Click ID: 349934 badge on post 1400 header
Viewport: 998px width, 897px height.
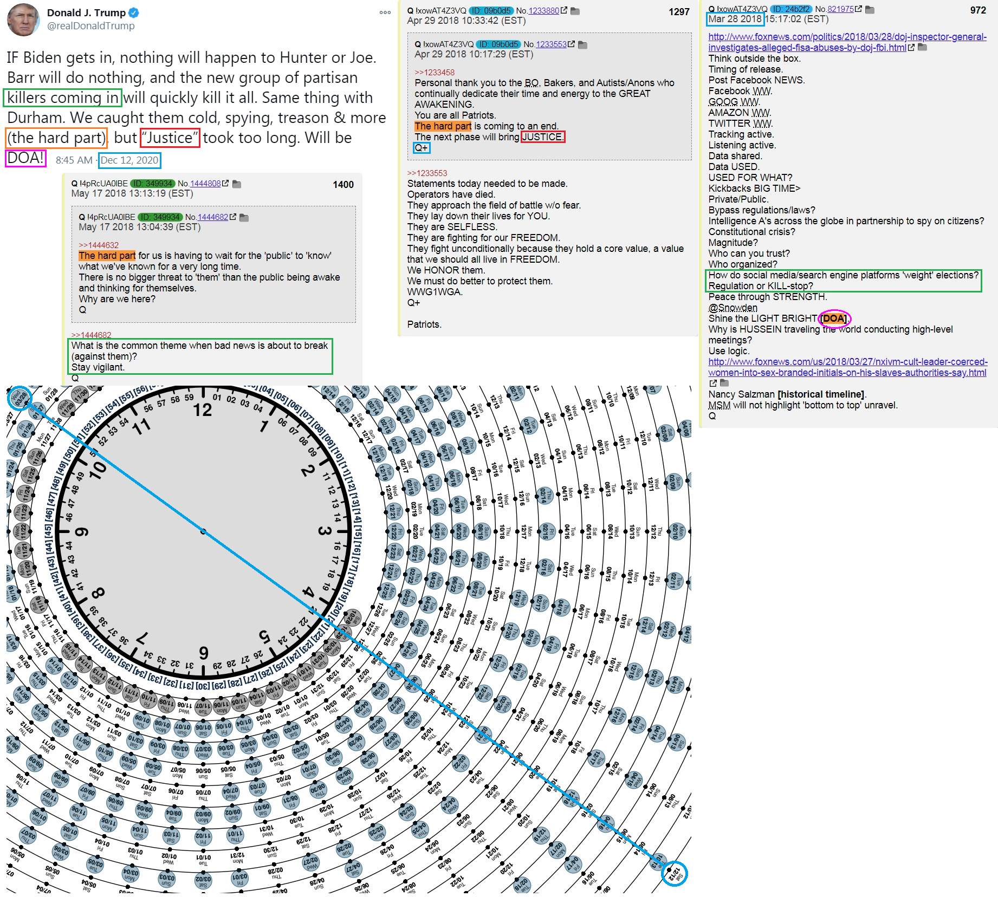152,184
